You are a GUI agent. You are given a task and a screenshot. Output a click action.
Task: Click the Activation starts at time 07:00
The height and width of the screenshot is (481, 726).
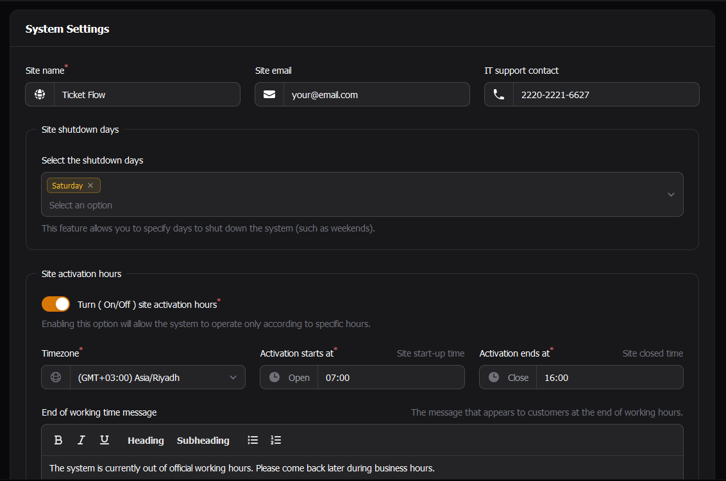pos(391,377)
